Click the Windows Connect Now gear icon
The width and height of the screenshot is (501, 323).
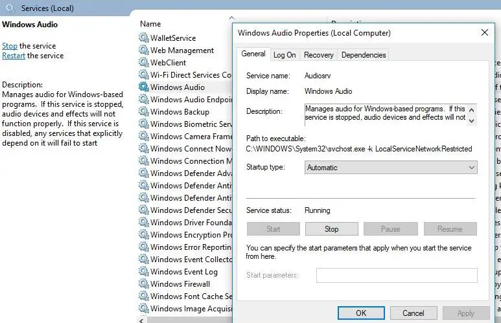[x=144, y=148]
